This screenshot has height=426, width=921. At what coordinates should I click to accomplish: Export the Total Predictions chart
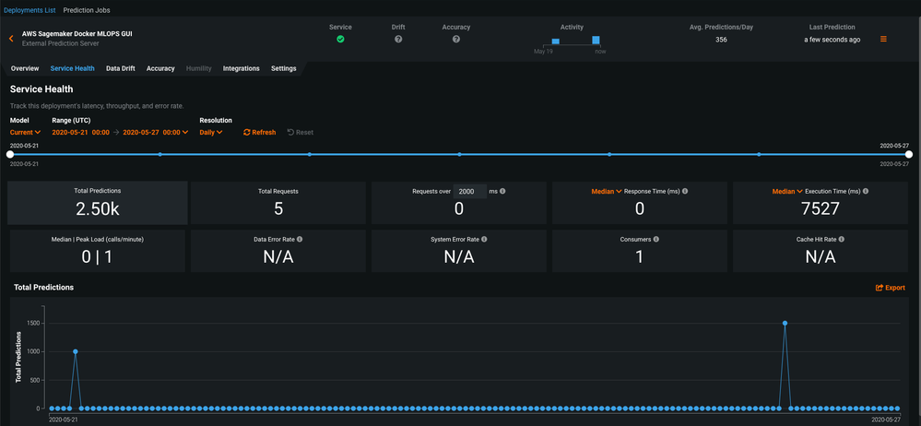click(x=890, y=288)
